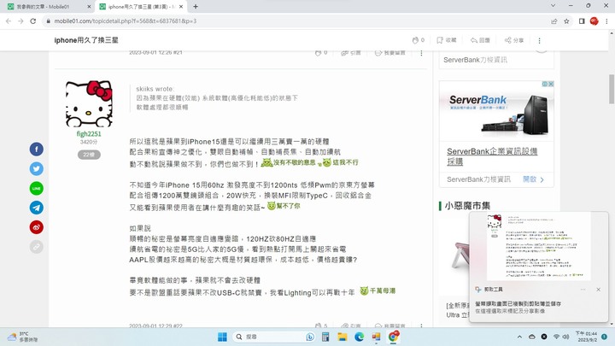Click the header 分享 share button

(514, 40)
